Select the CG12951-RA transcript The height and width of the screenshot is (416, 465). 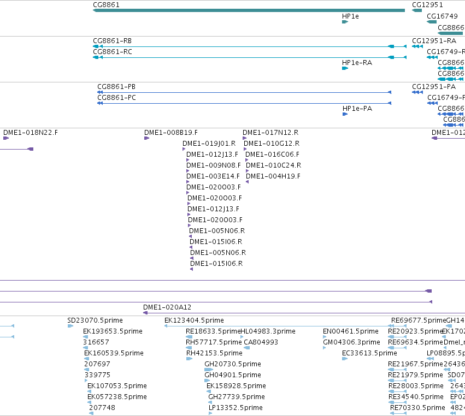click(417, 46)
